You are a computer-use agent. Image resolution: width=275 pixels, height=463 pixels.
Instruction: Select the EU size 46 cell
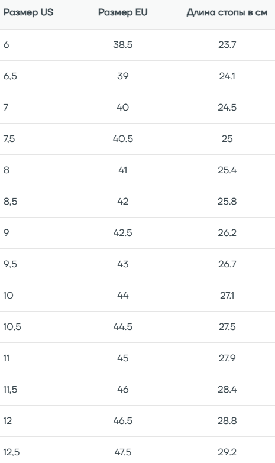point(123,390)
